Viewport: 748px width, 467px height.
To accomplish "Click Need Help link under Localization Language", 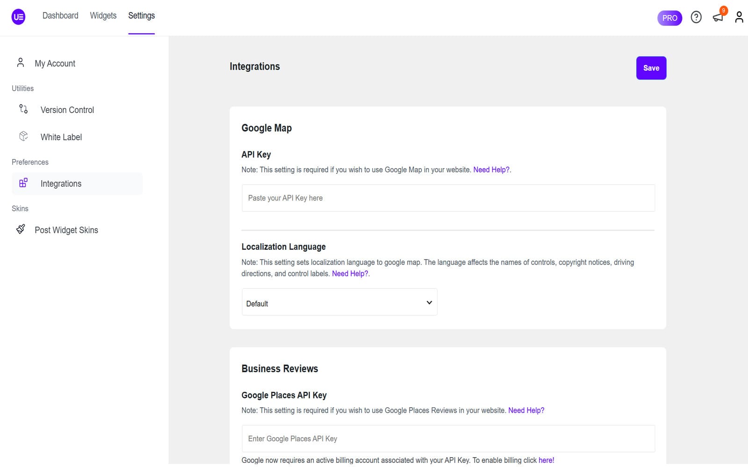I will (350, 274).
